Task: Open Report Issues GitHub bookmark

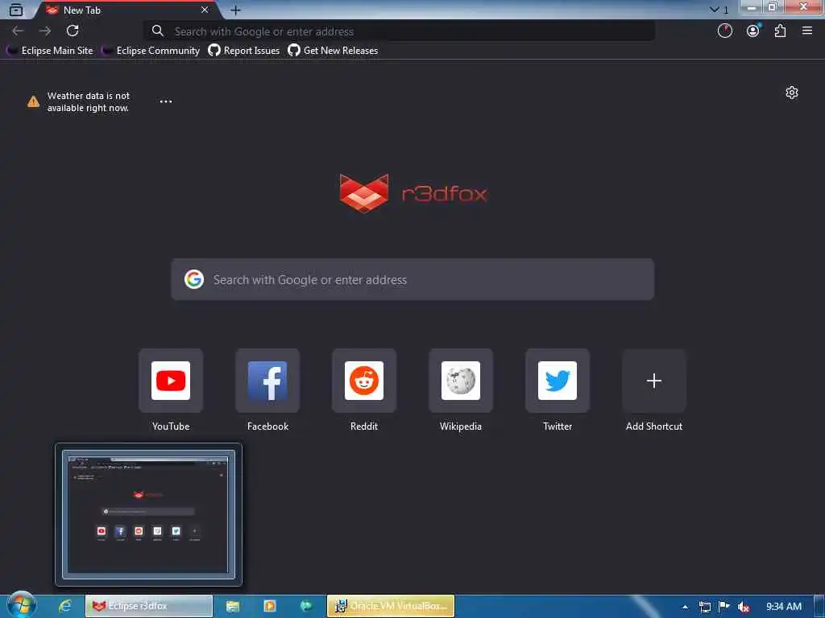Action: [x=244, y=51]
